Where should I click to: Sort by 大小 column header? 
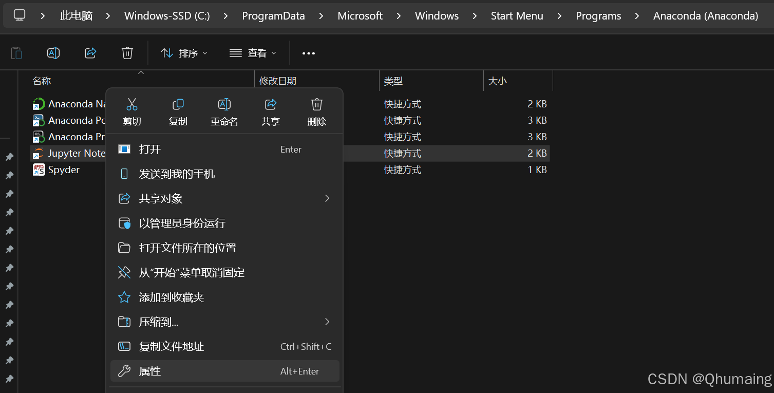pyautogui.click(x=497, y=81)
